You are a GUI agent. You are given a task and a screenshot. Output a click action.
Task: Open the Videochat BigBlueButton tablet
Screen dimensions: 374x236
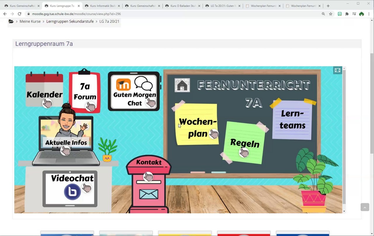(70, 189)
